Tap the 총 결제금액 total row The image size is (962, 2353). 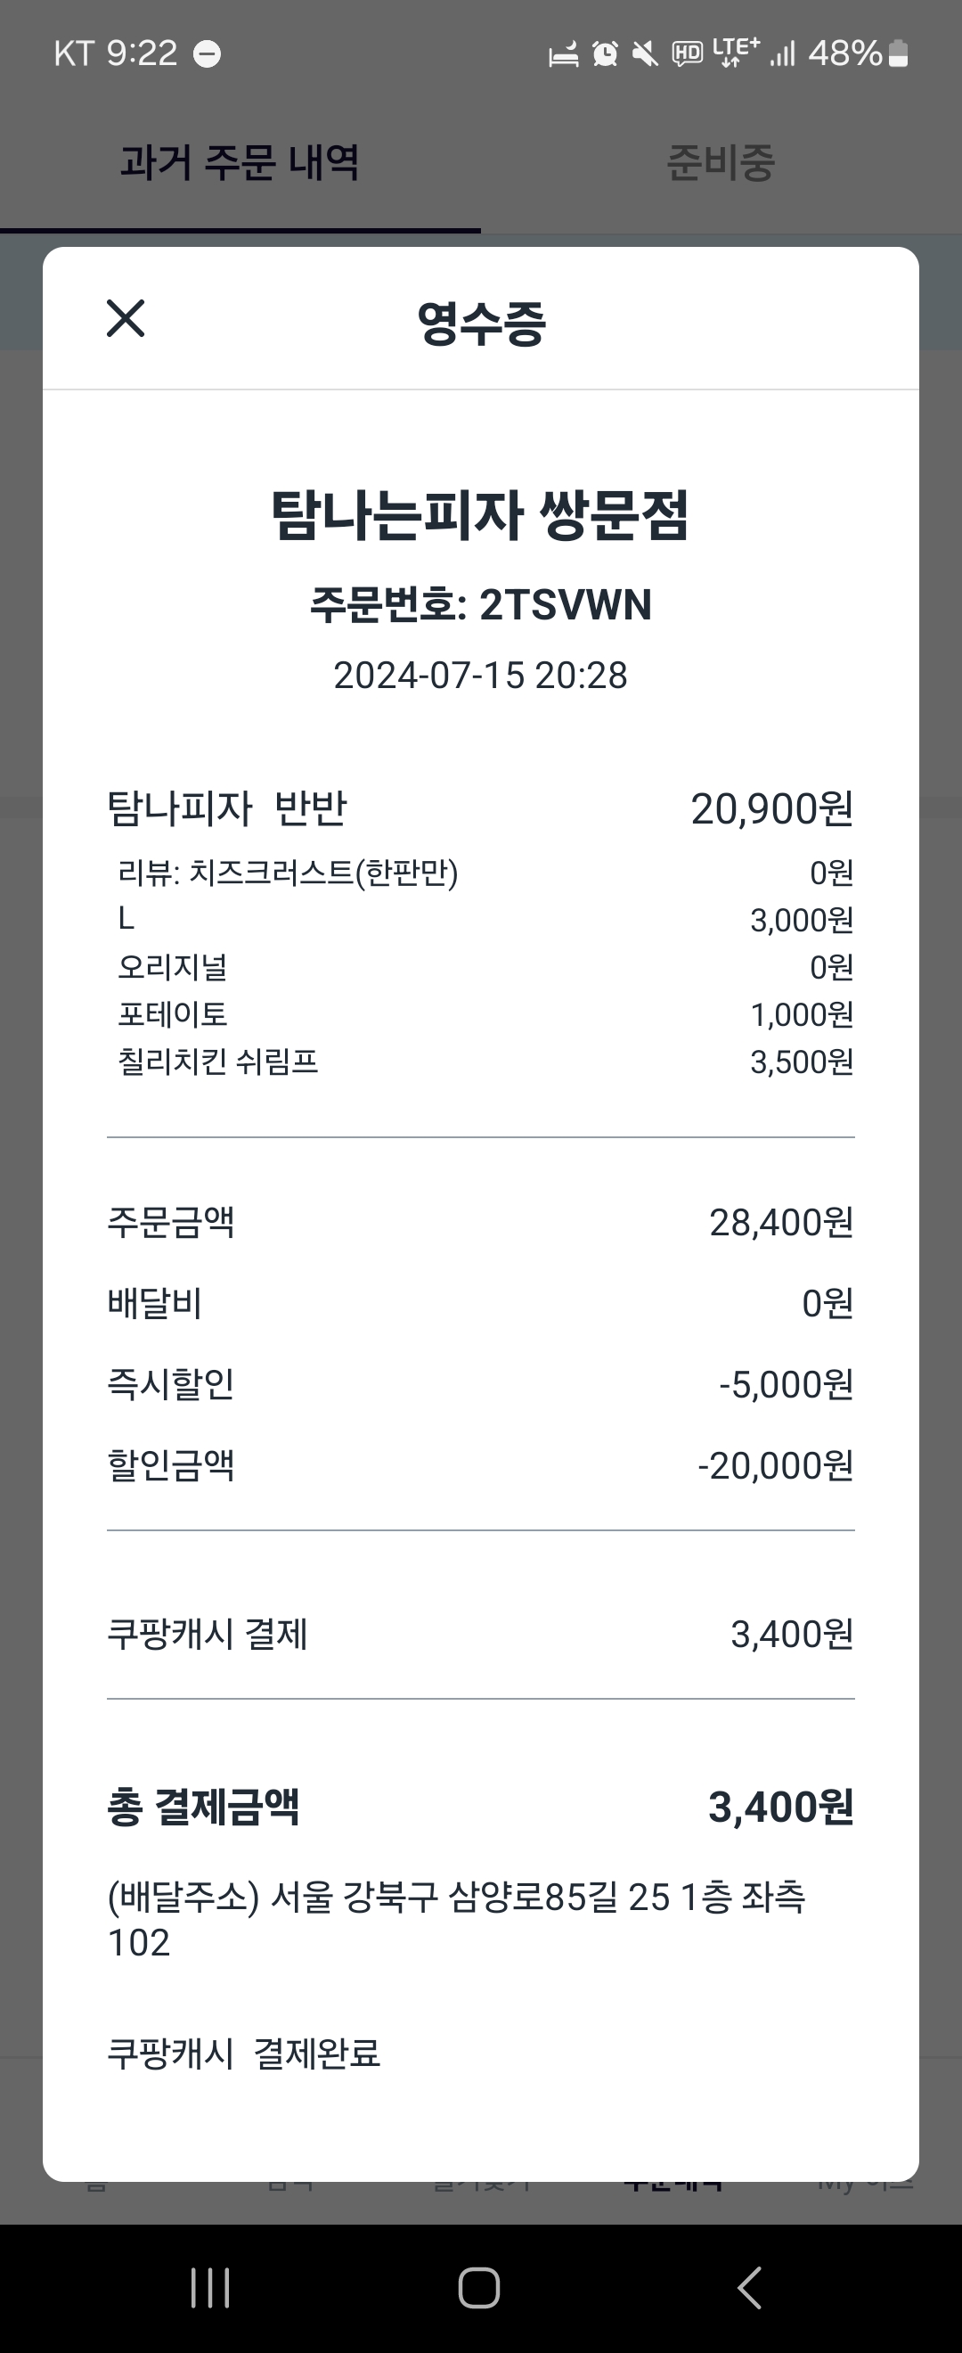(x=480, y=1807)
